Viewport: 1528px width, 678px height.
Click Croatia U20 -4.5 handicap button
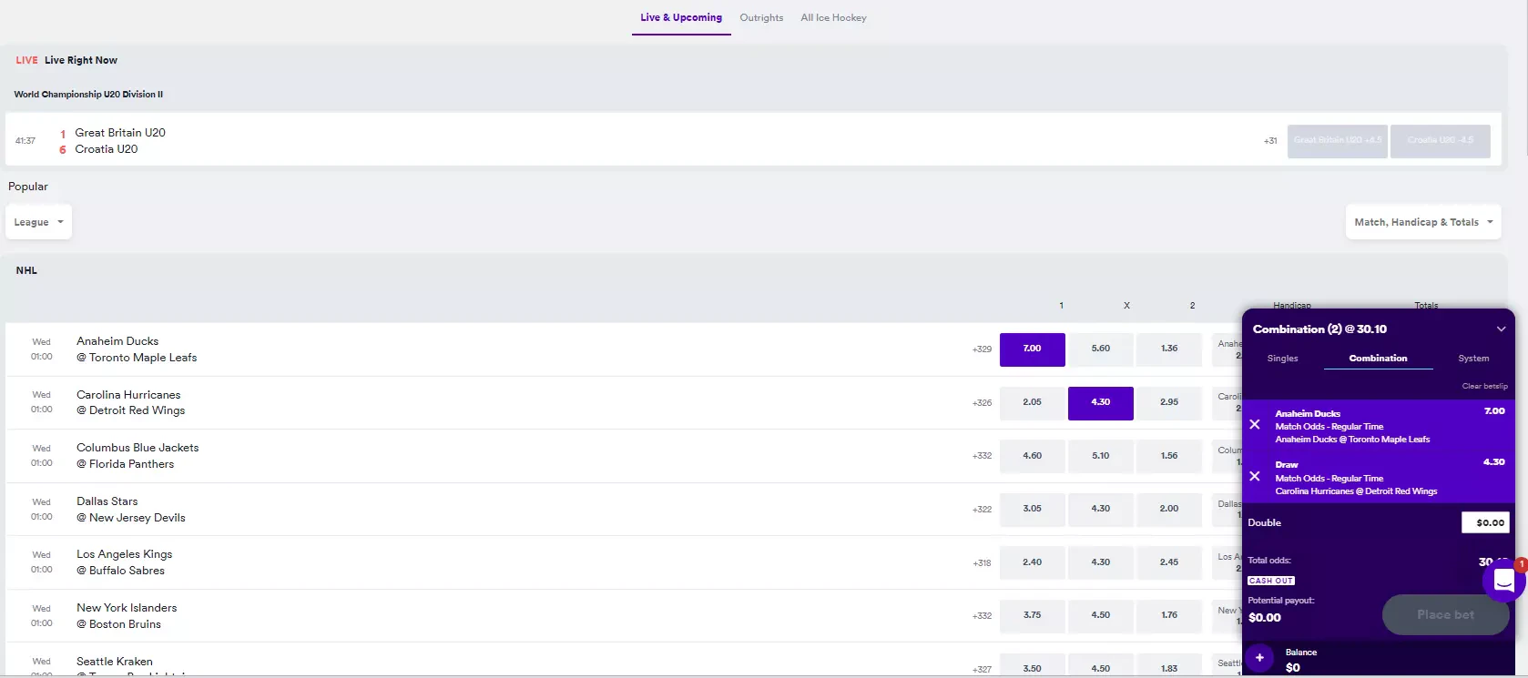(x=1440, y=141)
